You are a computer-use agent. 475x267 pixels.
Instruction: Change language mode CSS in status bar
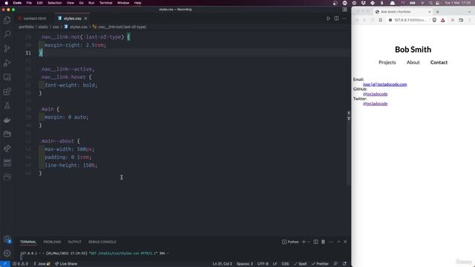(285, 264)
